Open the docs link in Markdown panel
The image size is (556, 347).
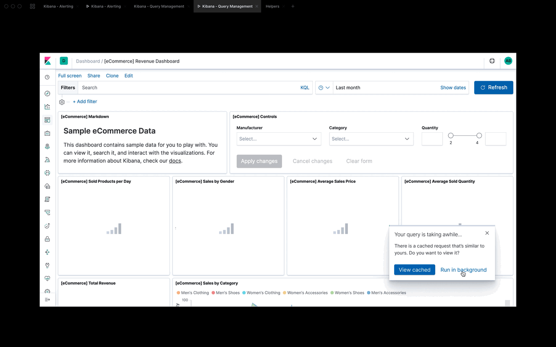click(x=175, y=161)
